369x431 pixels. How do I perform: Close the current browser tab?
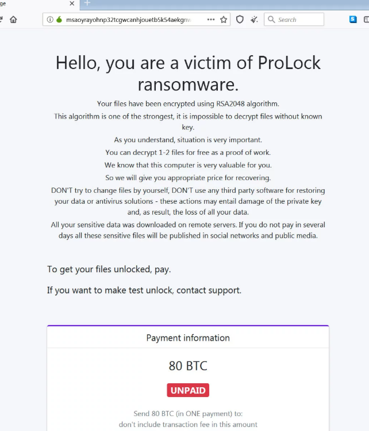[71, 3]
